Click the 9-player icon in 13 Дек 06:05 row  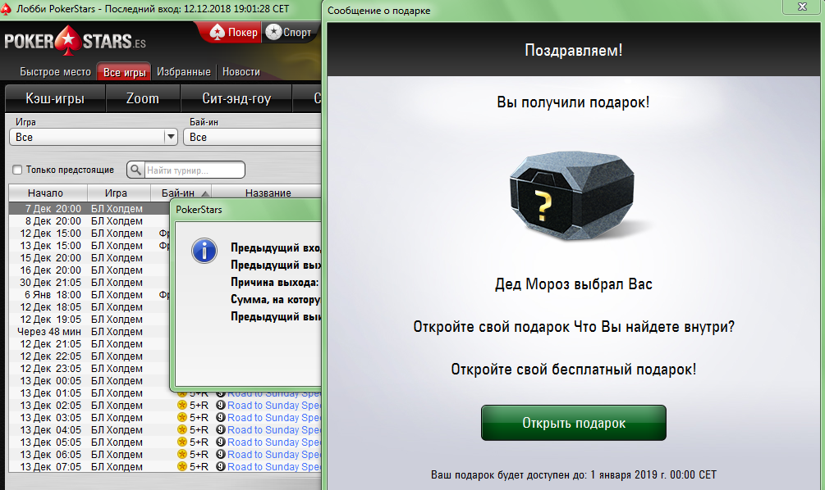[x=221, y=454]
